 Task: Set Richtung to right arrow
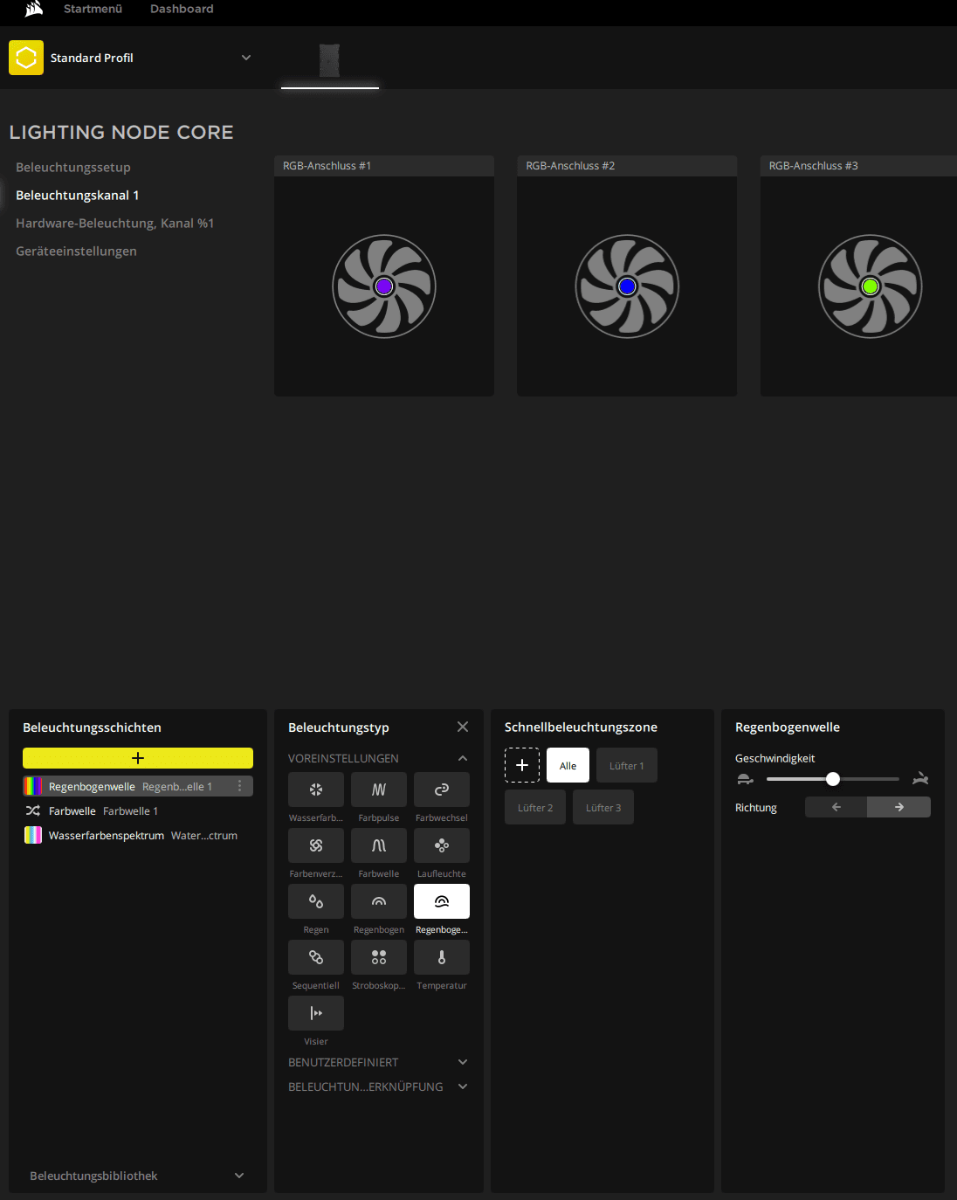899,807
